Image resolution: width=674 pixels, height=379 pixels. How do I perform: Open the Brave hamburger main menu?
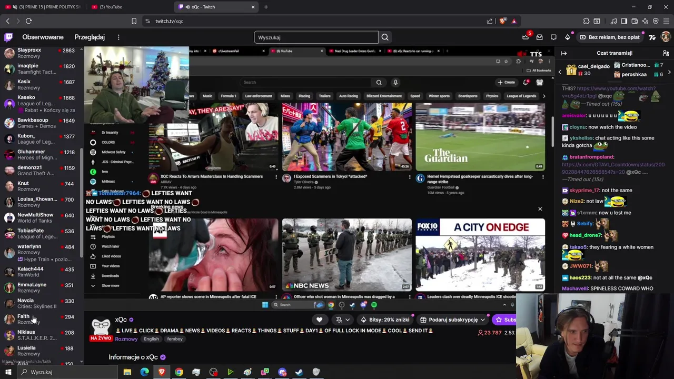click(666, 21)
